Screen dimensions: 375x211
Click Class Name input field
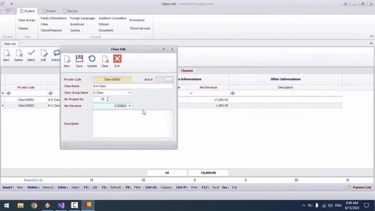(133, 86)
